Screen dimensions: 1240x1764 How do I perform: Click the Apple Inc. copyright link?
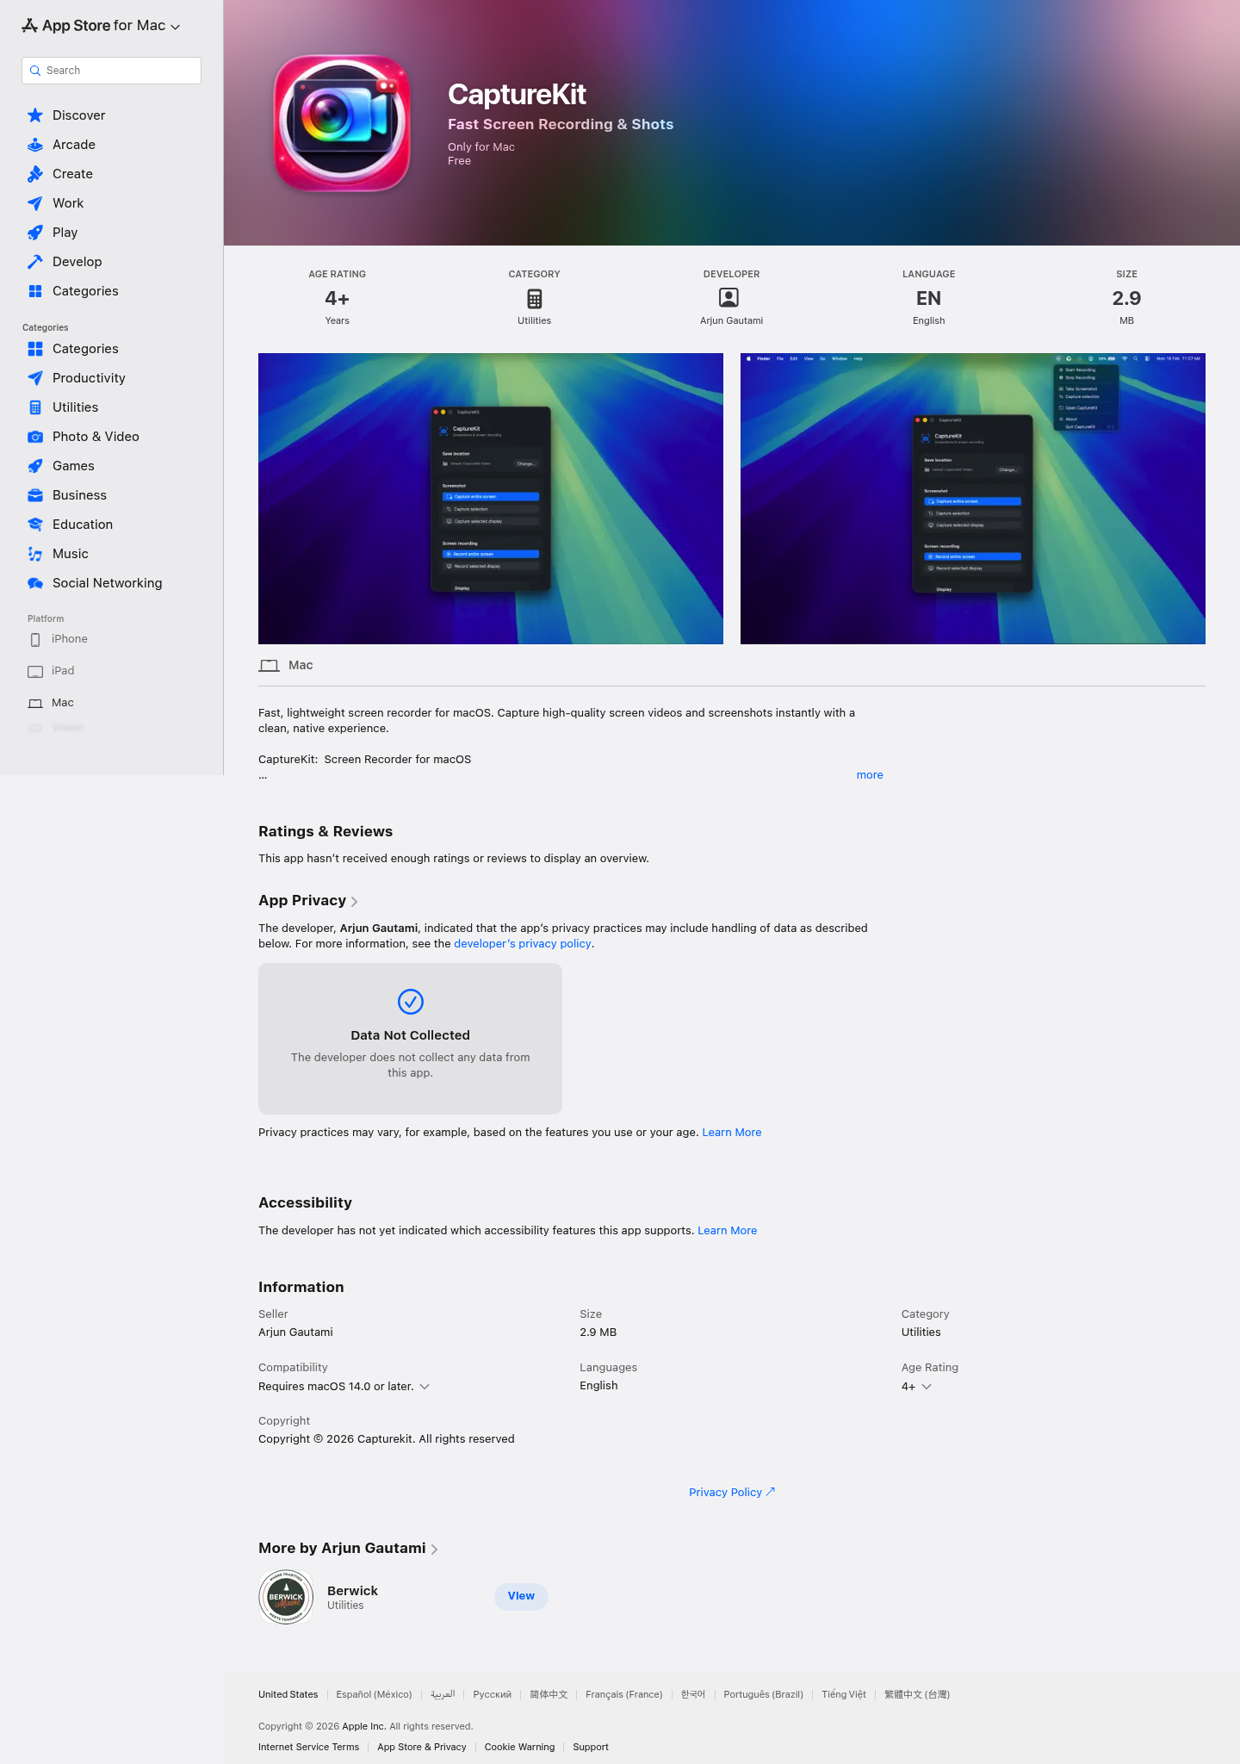click(x=364, y=1726)
